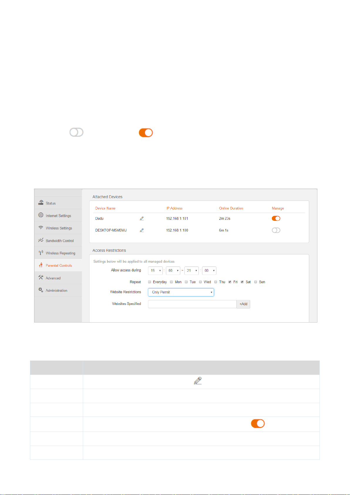350x495 pixels.
Task: Click the Repeat label
Action: pos(135,282)
